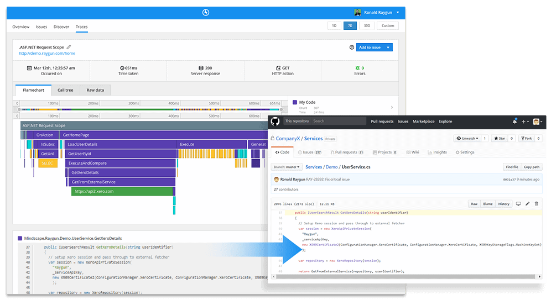Select the GetFromExternalService flame bar

coord(121,182)
